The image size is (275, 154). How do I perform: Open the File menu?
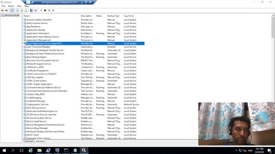point(3,6)
